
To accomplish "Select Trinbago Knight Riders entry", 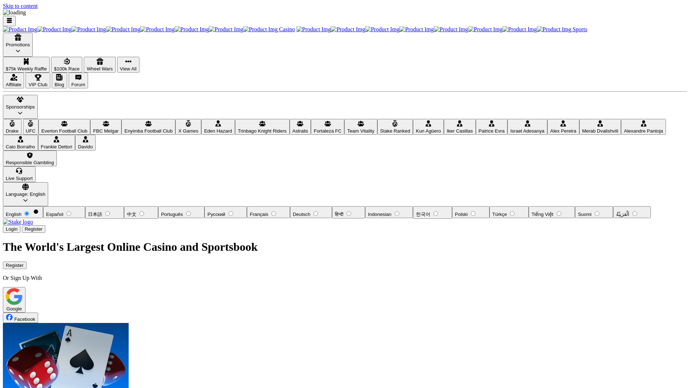I will (262, 127).
